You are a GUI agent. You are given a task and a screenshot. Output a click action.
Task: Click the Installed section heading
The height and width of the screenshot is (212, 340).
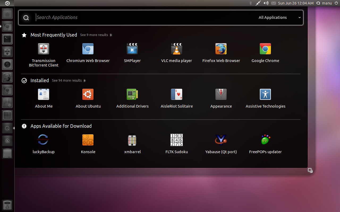click(x=40, y=81)
